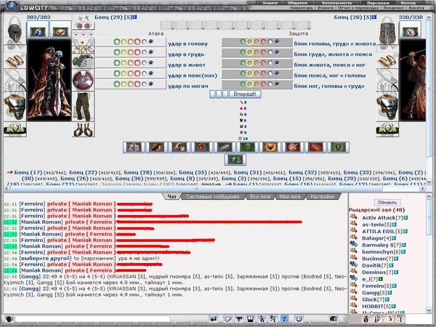Open the Инвентарь submenu link
The height and width of the screenshot is (327, 436).
click(302, 8)
